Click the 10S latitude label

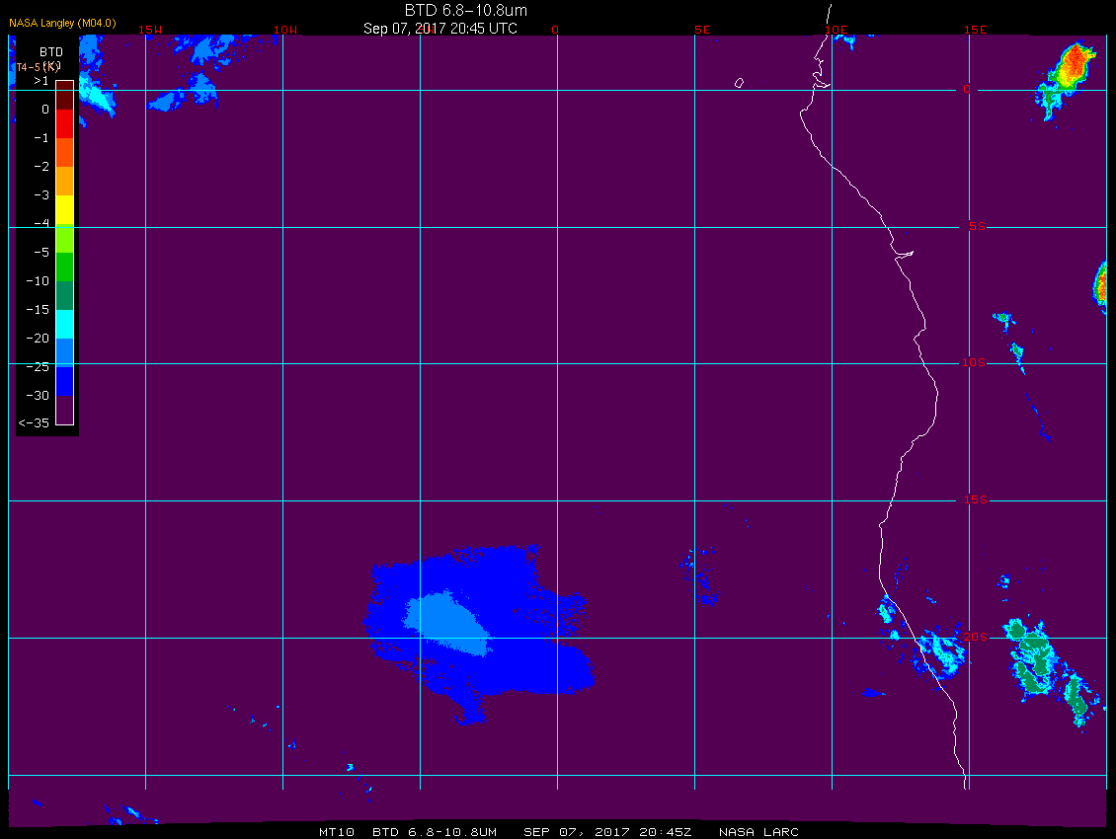[975, 363]
